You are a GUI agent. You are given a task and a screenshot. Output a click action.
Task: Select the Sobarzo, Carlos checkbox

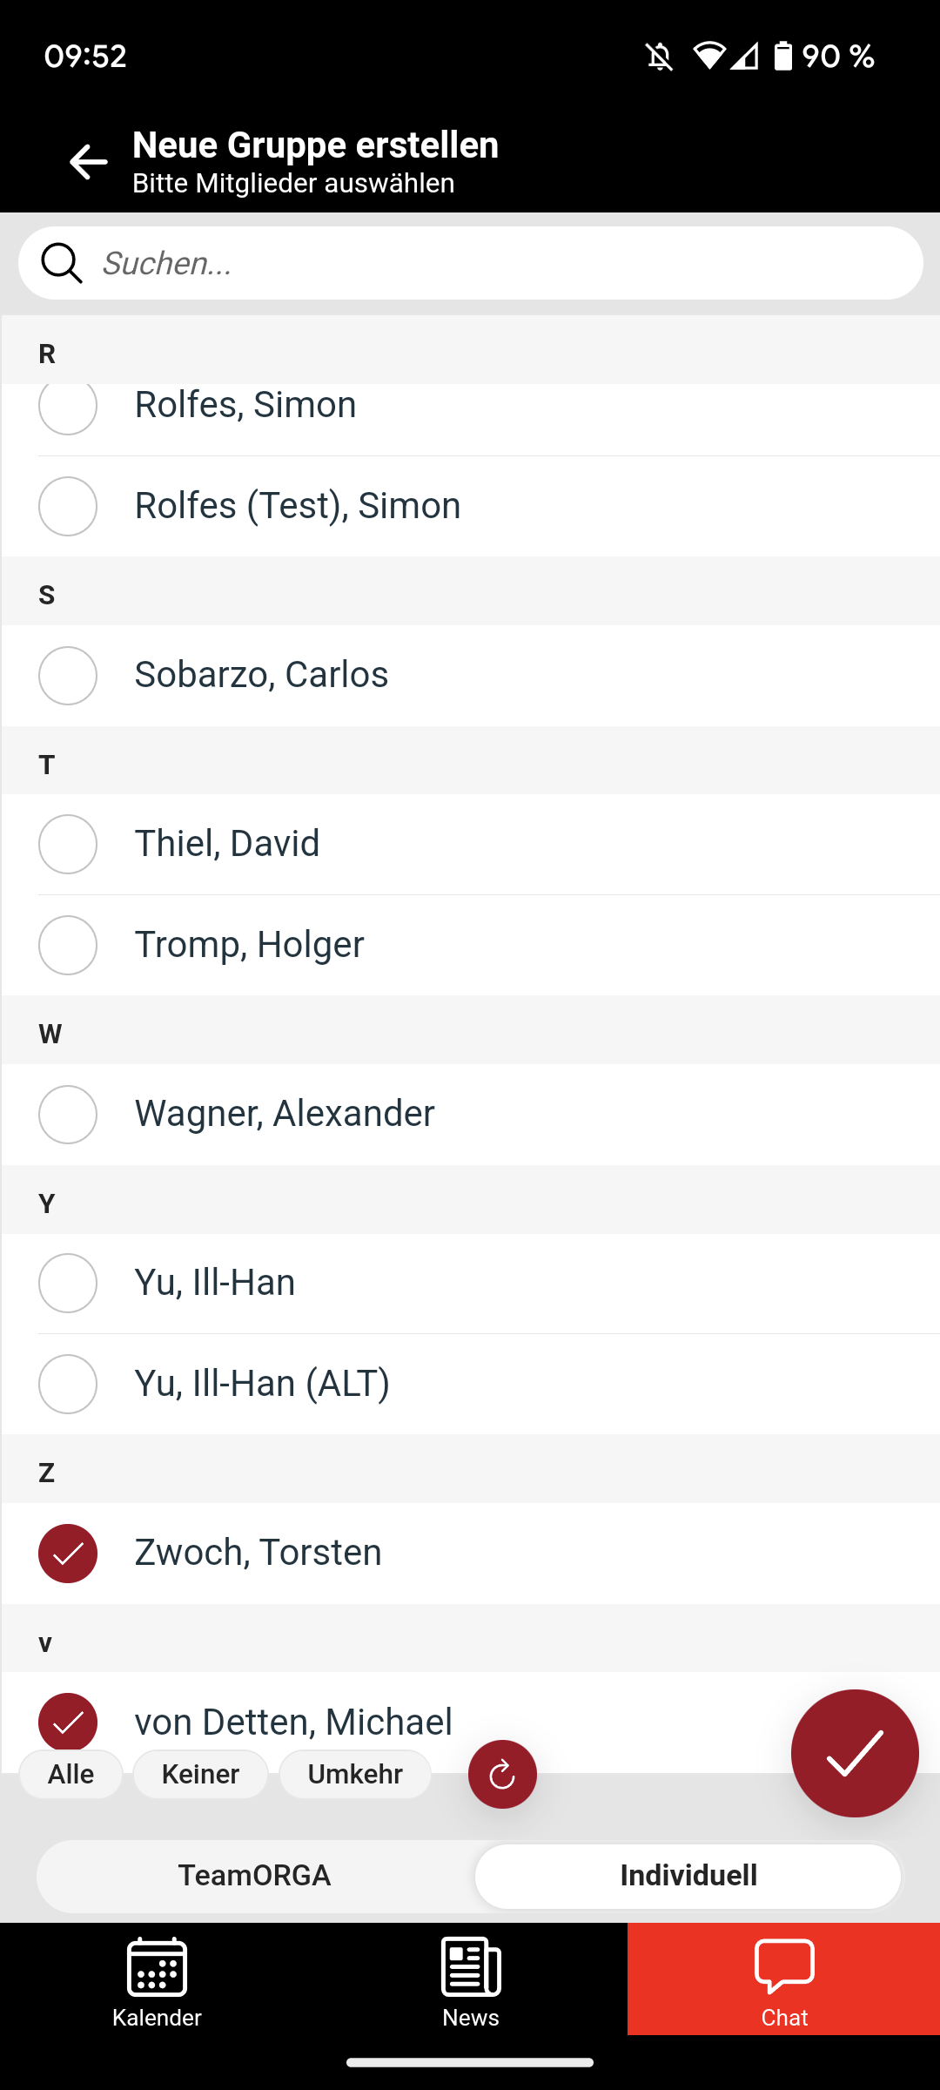pos(68,676)
